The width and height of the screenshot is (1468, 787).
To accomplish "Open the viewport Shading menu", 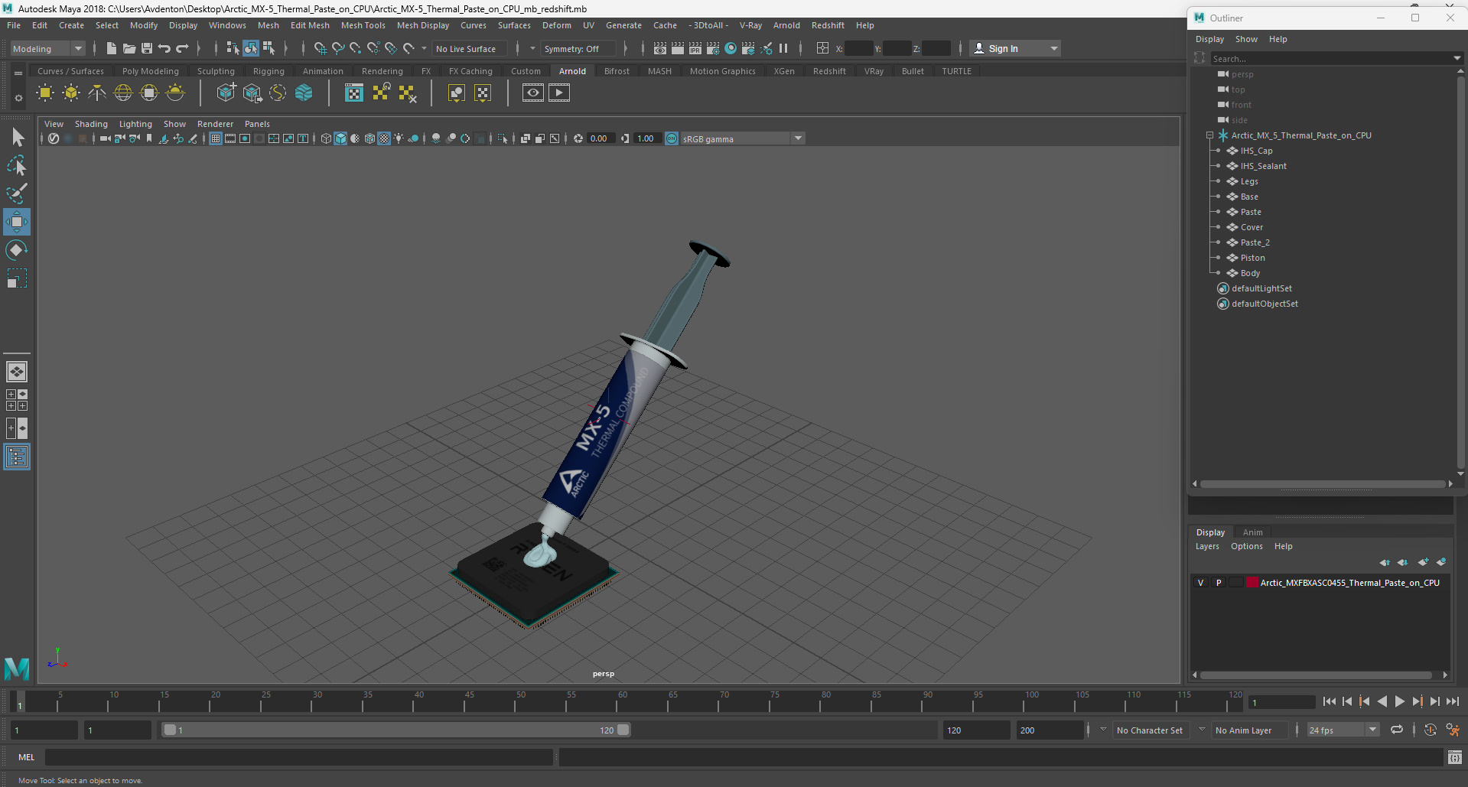I will 91,124.
